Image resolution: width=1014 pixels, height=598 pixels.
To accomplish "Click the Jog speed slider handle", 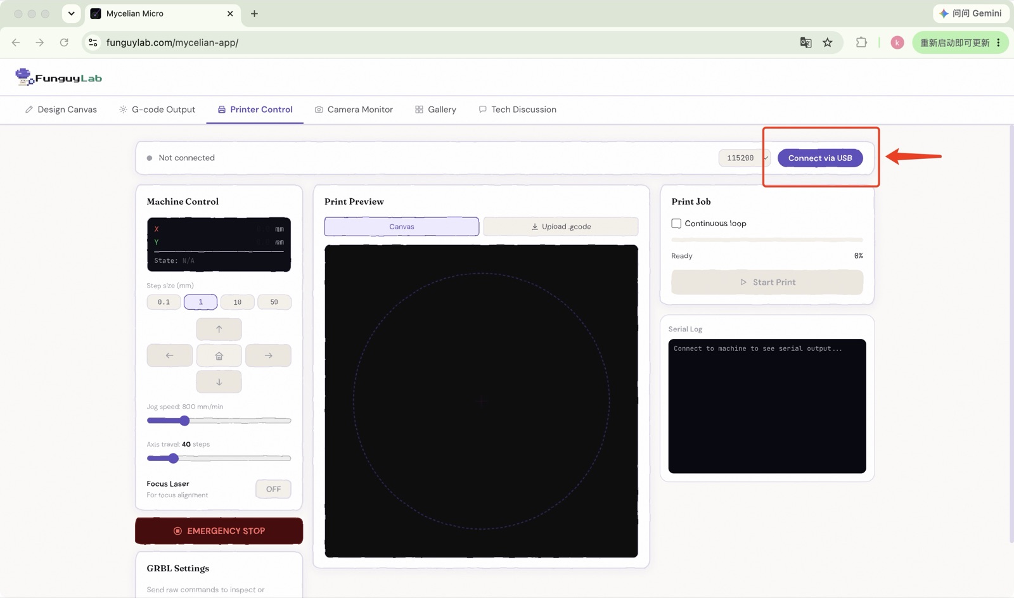I will pos(184,421).
